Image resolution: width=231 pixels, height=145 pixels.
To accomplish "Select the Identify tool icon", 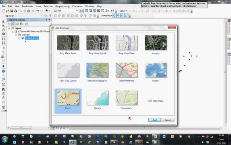I will 3,71.
